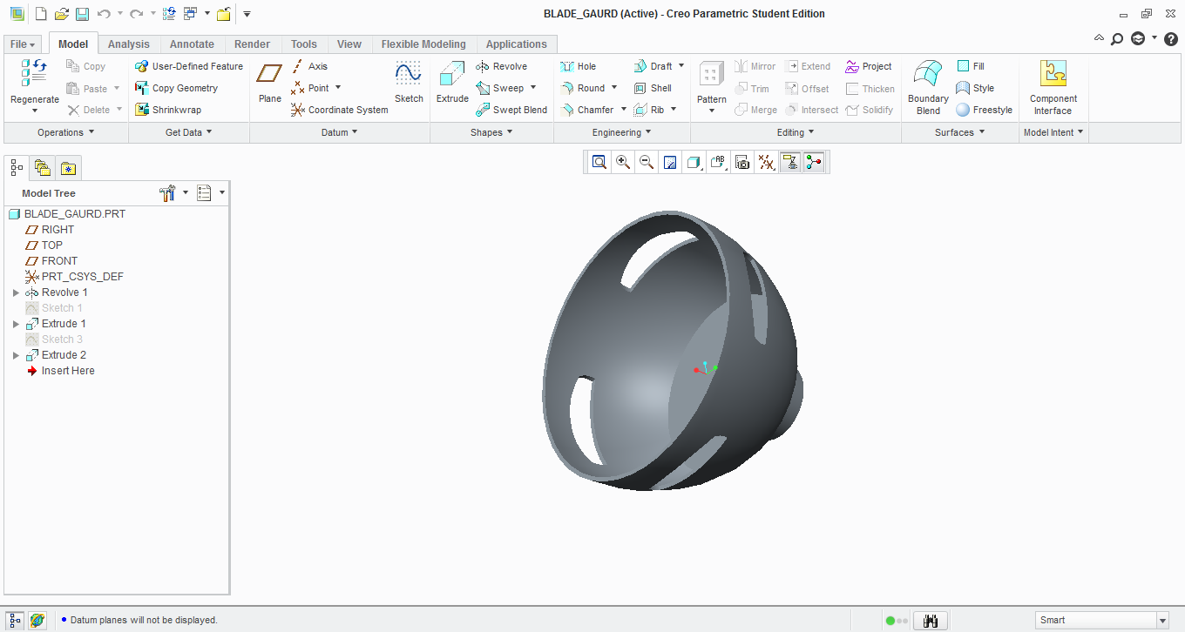Screen dimensions: 1185x632
Task: Switch to the Favorites navigator tab
Action: pos(68,167)
